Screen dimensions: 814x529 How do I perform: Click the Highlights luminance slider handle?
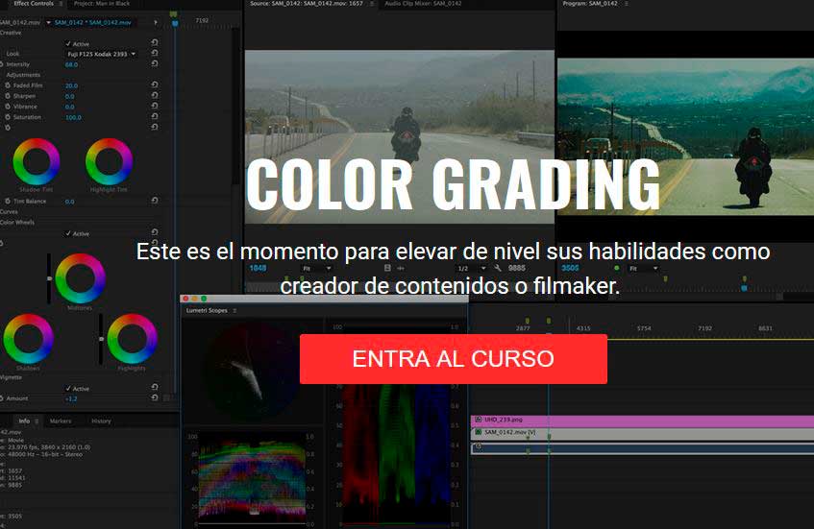(x=101, y=339)
